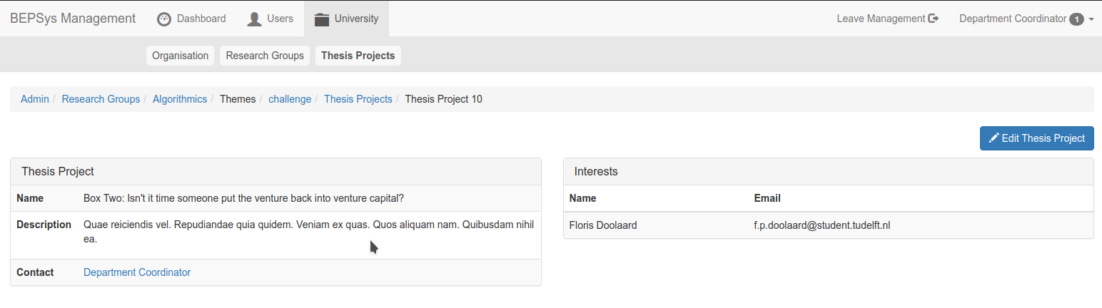The image size is (1102, 308).
Task: Navigate to the Algorithmics breadcrumb
Action: pos(180,99)
